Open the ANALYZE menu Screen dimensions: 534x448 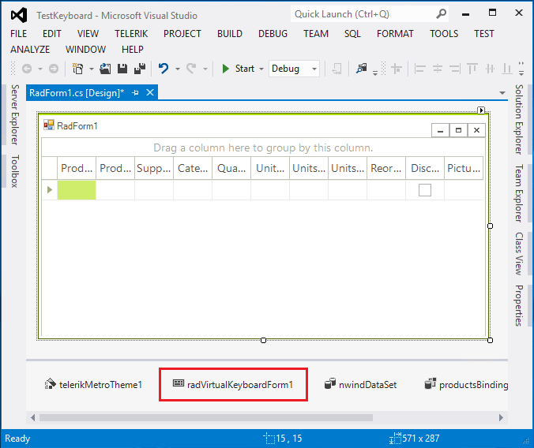point(30,50)
